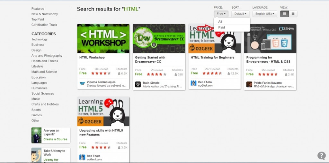
Task: Open the help question mark icon
Action: [321, 156]
